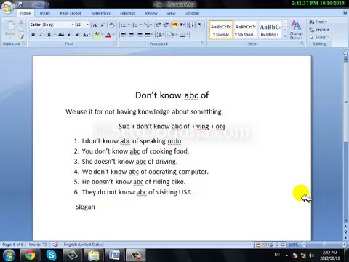Select the Heading 1 style

[x=270, y=30]
